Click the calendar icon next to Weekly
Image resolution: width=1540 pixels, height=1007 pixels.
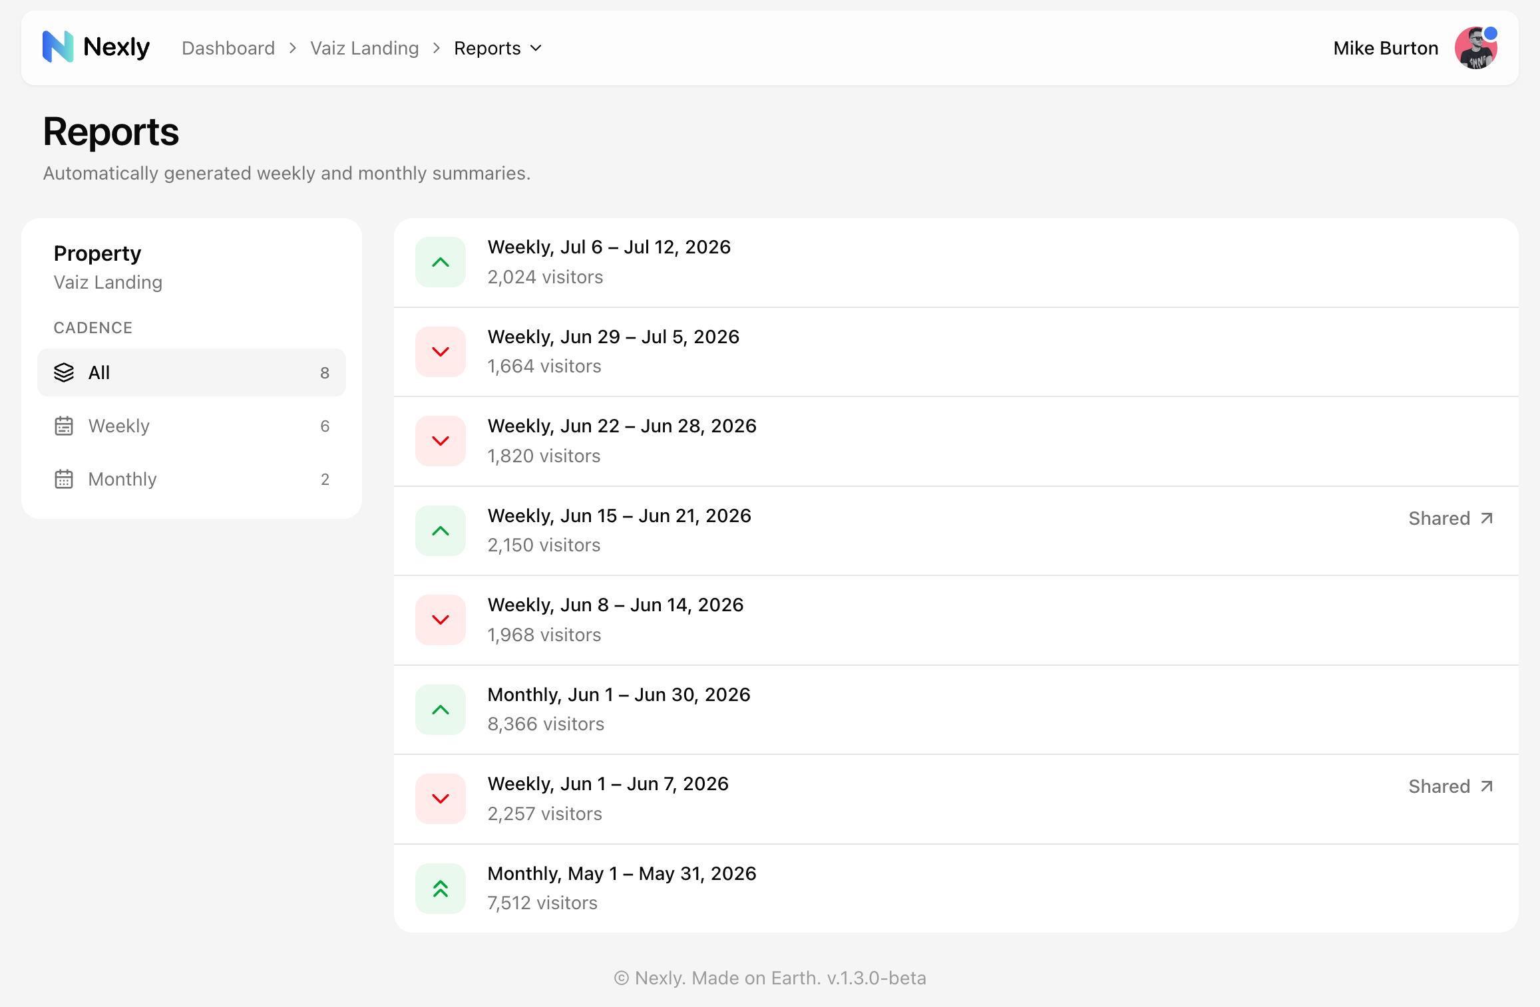64,426
